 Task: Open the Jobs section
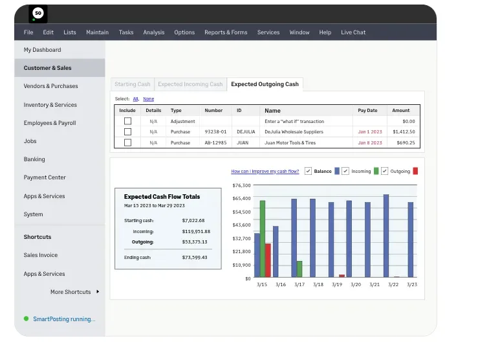30,141
